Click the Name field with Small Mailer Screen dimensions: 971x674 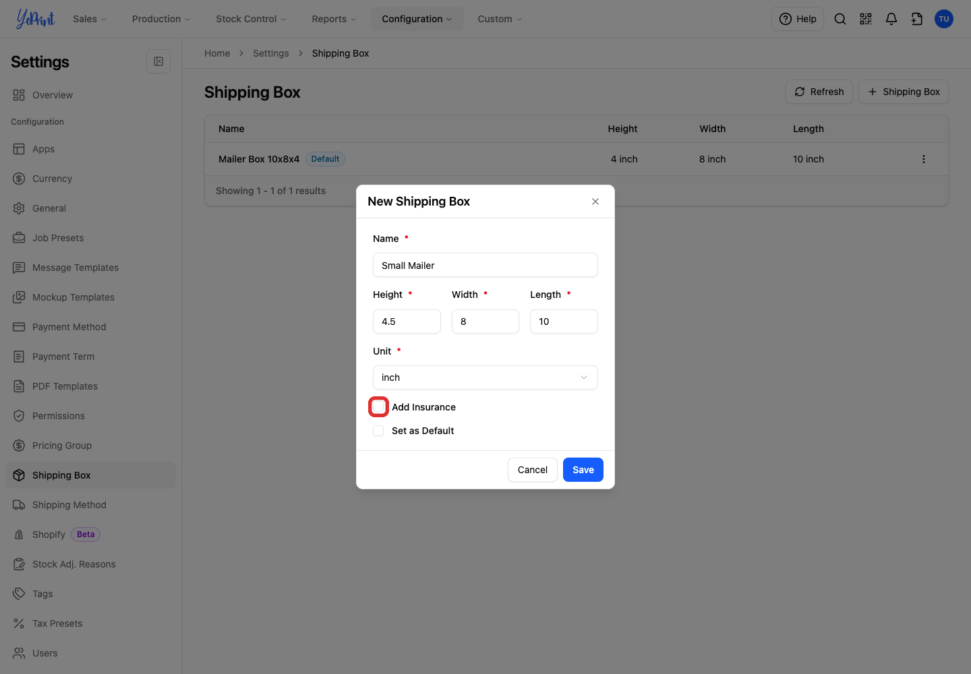[x=486, y=265]
